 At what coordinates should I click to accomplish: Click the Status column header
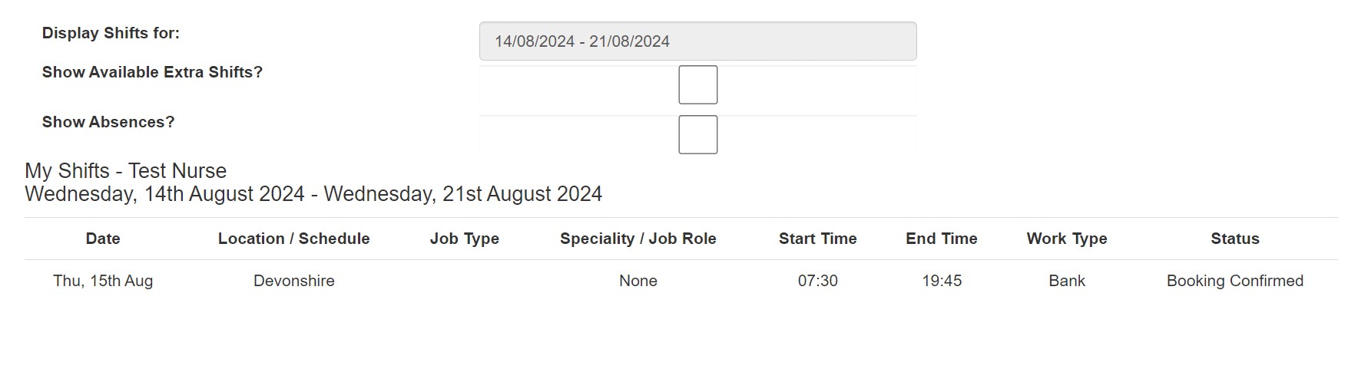(x=1235, y=239)
